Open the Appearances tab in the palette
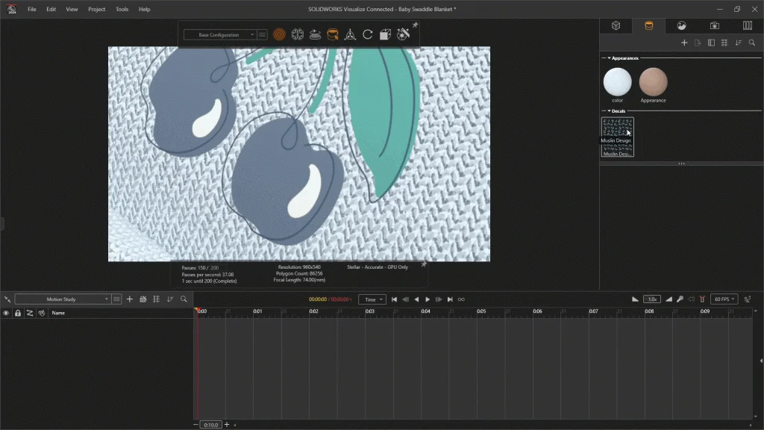The height and width of the screenshot is (430, 764). tap(648, 25)
